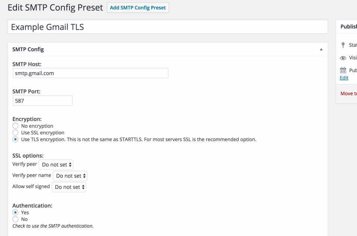Click the SMTP Config panel heading
Screen dimensions: 357x236
[x=28, y=49]
